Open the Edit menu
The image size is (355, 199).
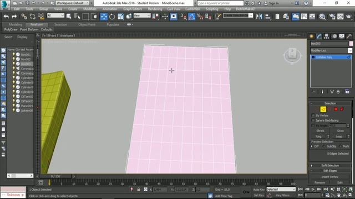pos(17,9)
